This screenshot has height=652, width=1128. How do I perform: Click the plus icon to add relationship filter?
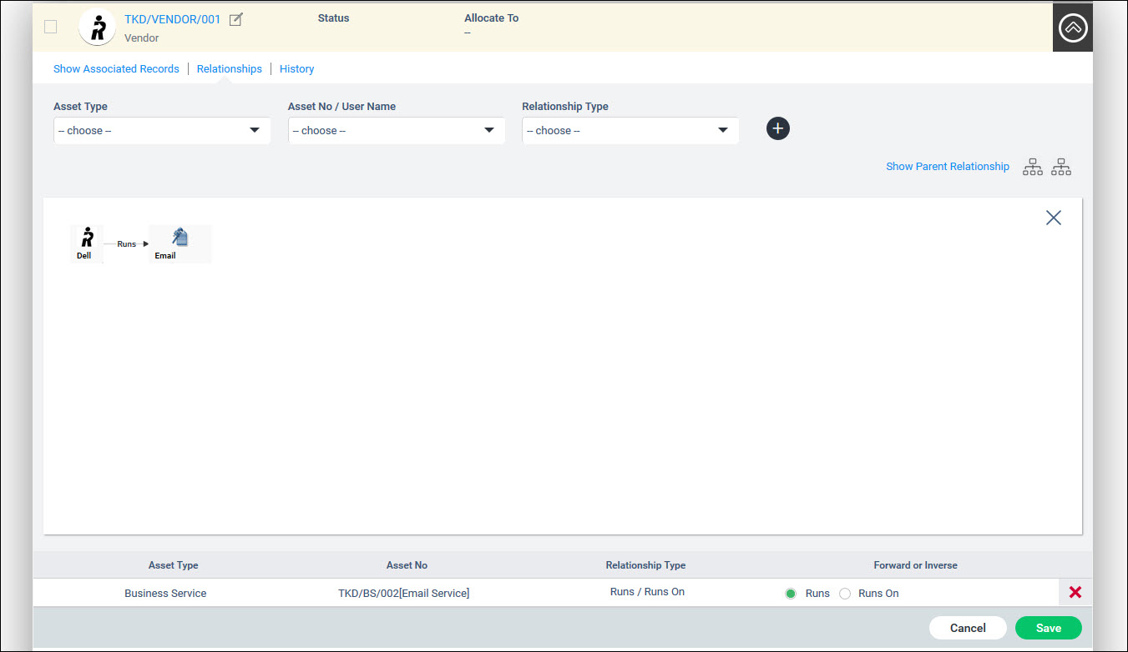click(x=777, y=128)
